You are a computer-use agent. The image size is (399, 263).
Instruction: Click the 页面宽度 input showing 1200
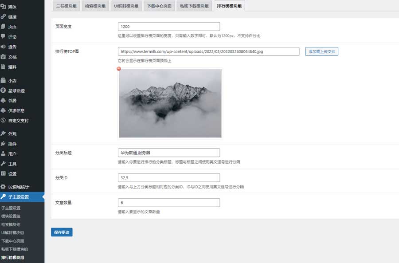(x=168, y=26)
